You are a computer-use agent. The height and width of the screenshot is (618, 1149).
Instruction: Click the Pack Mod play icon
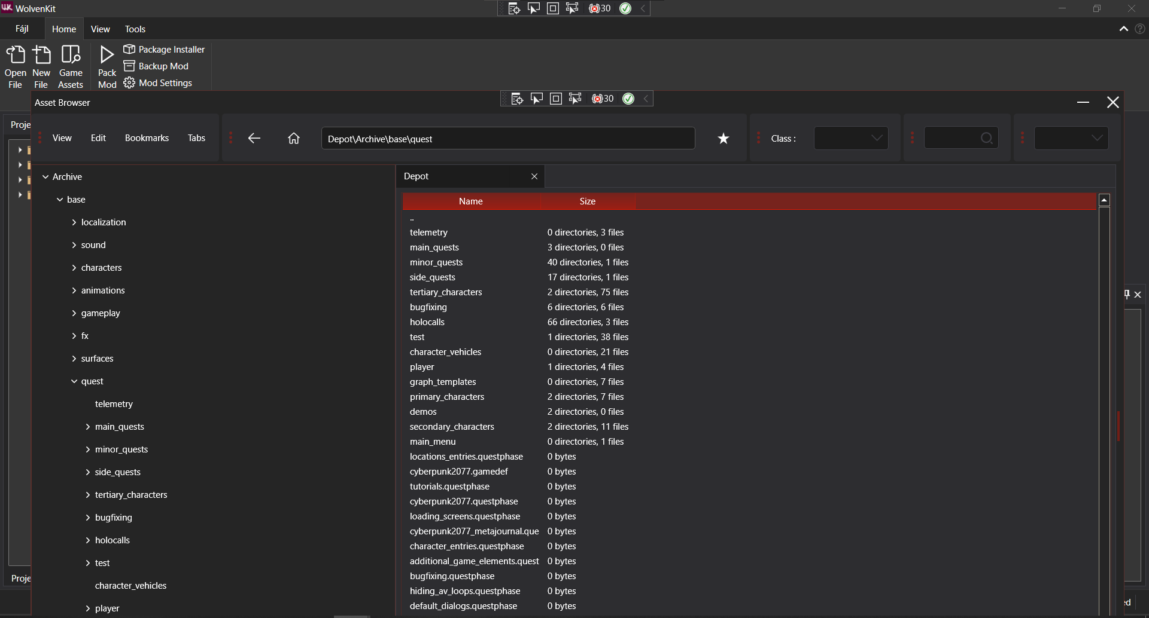click(107, 54)
